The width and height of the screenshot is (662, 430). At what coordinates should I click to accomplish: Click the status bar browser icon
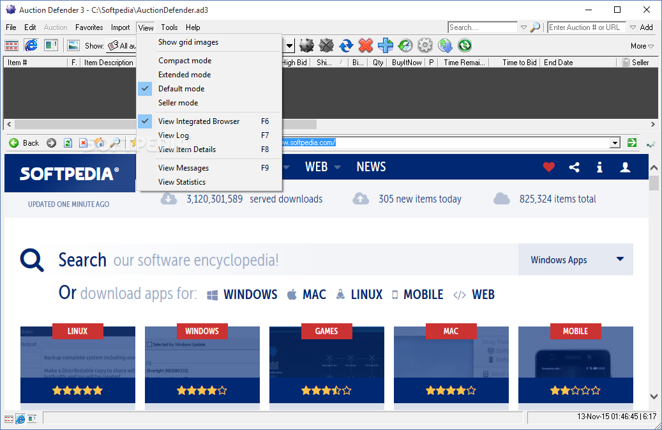[20, 419]
